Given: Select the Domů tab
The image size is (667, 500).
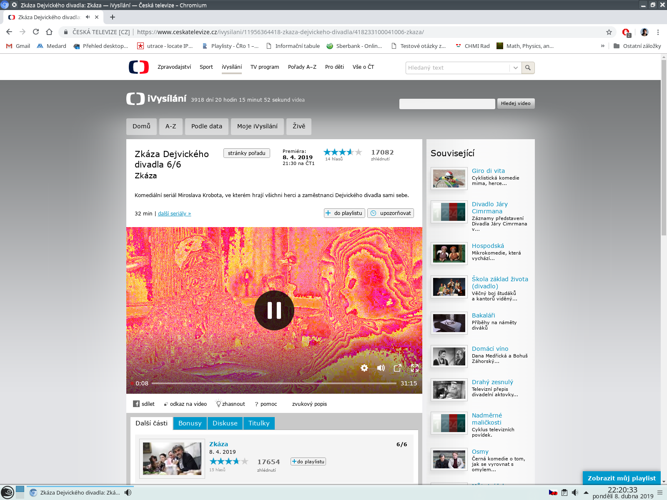Looking at the screenshot, I should click(x=141, y=126).
